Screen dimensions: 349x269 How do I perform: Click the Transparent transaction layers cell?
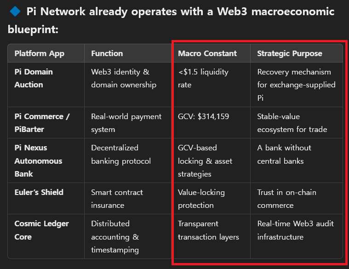pyautogui.click(x=208, y=230)
